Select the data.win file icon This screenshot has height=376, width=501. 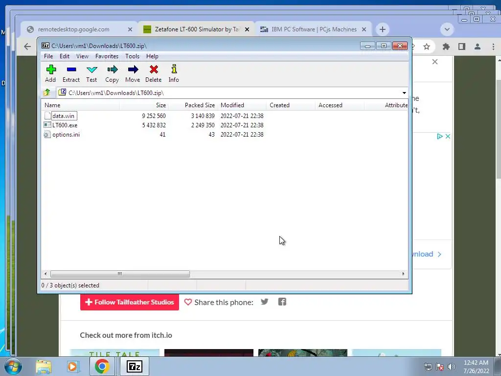[x=47, y=116]
